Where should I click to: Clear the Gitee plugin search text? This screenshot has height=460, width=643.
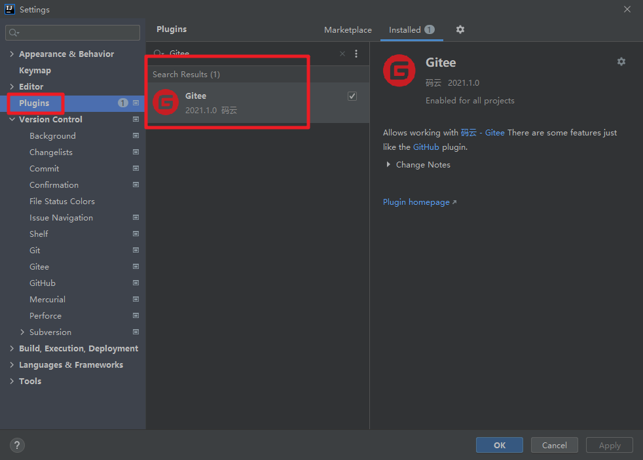pos(342,54)
